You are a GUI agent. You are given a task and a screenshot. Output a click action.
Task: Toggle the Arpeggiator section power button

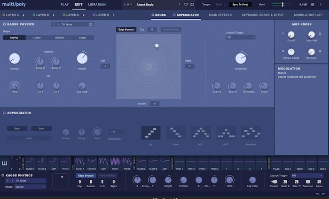(4, 113)
